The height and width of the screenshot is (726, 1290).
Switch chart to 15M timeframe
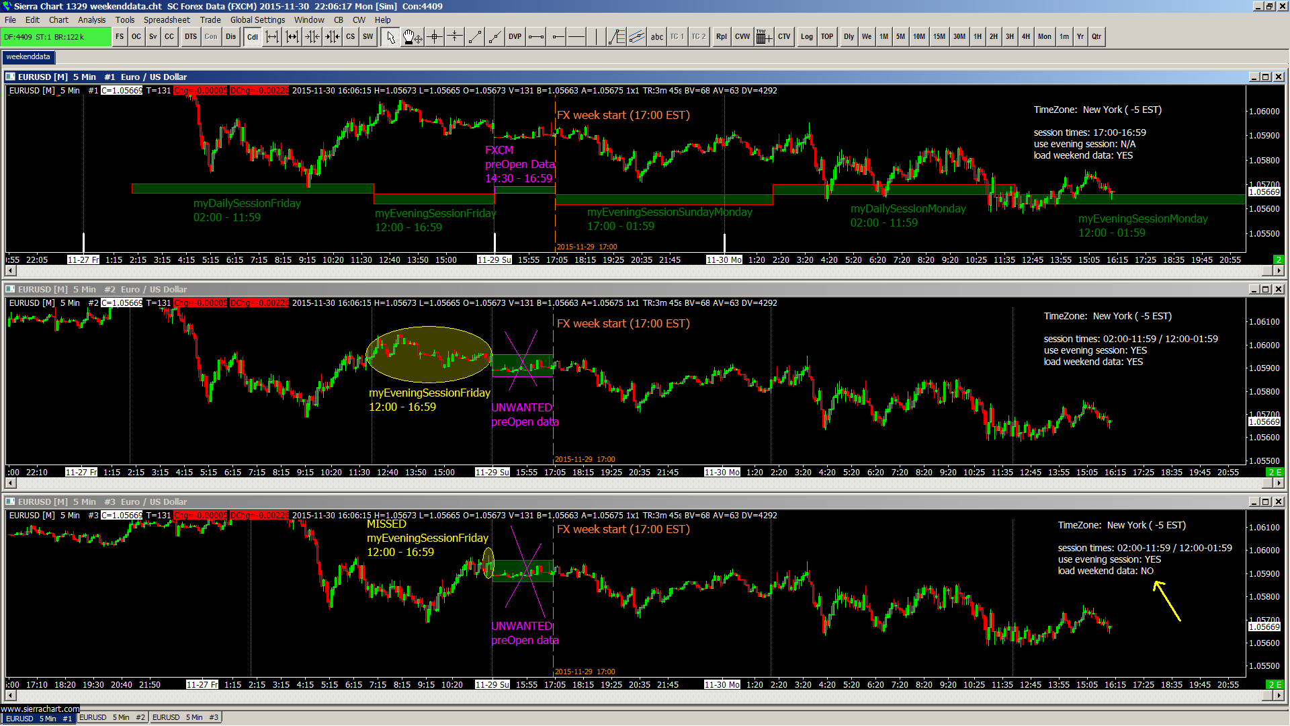(x=939, y=37)
